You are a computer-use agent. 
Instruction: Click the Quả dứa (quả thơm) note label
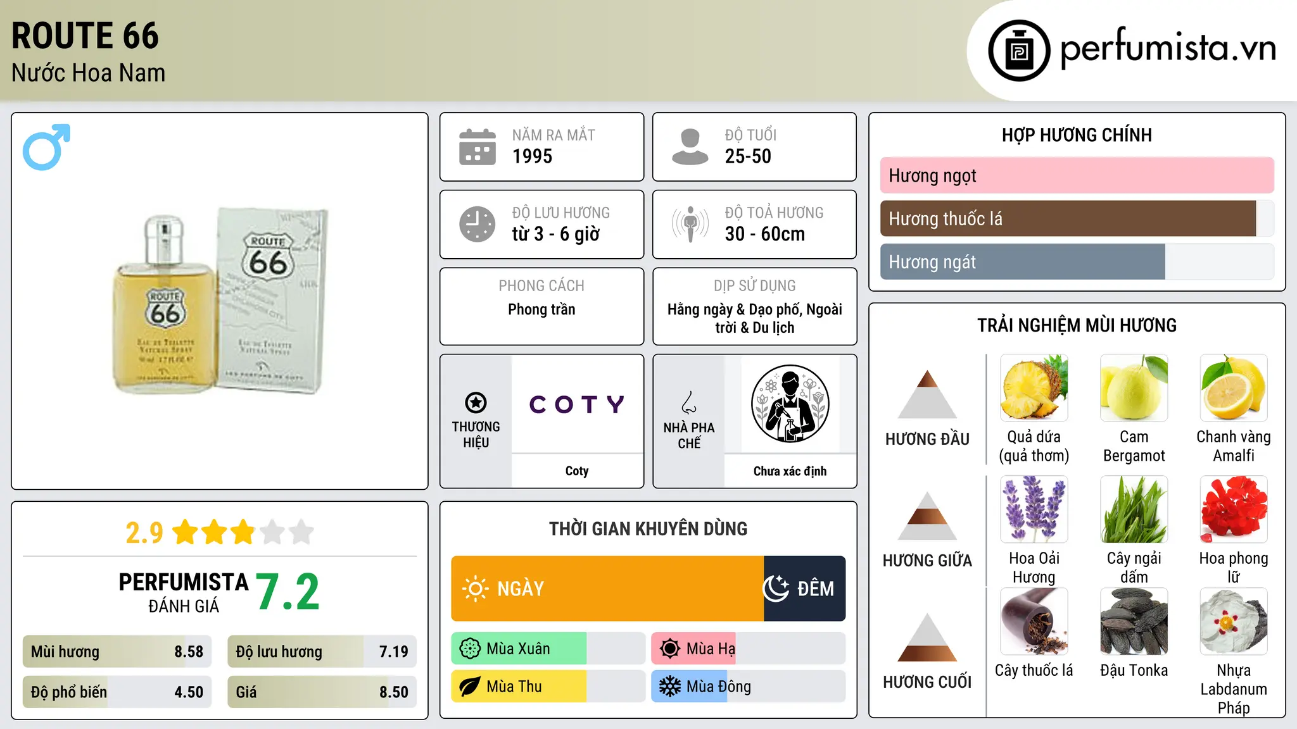(1034, 446)
